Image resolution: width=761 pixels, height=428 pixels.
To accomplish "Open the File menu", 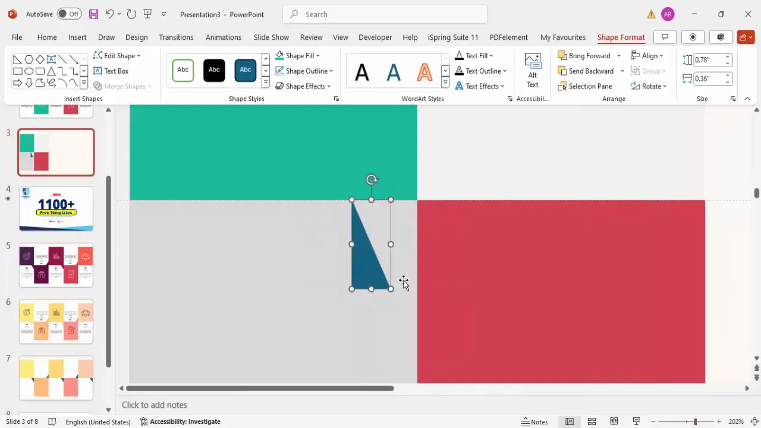I will [17, 37].
